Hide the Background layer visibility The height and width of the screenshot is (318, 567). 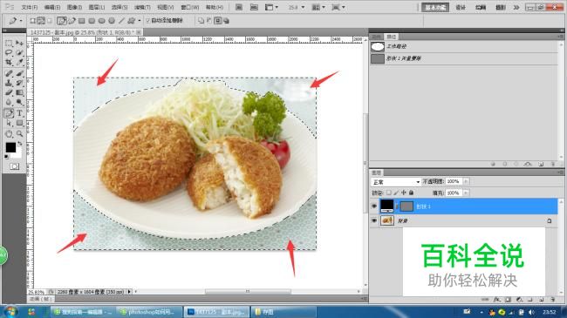(374, 220)
